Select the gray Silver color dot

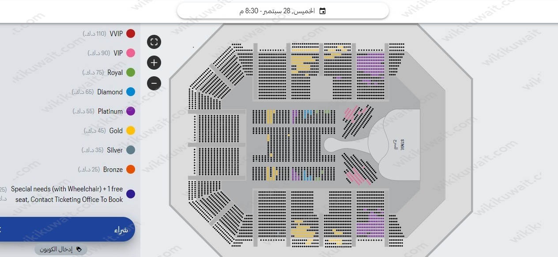[131, 150]
